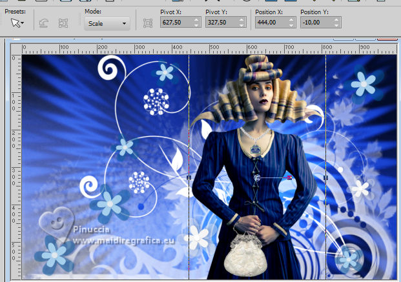Click the left-middle selection handle on canvas
This screenshot has height=282, width=401.
click(189, 177)
